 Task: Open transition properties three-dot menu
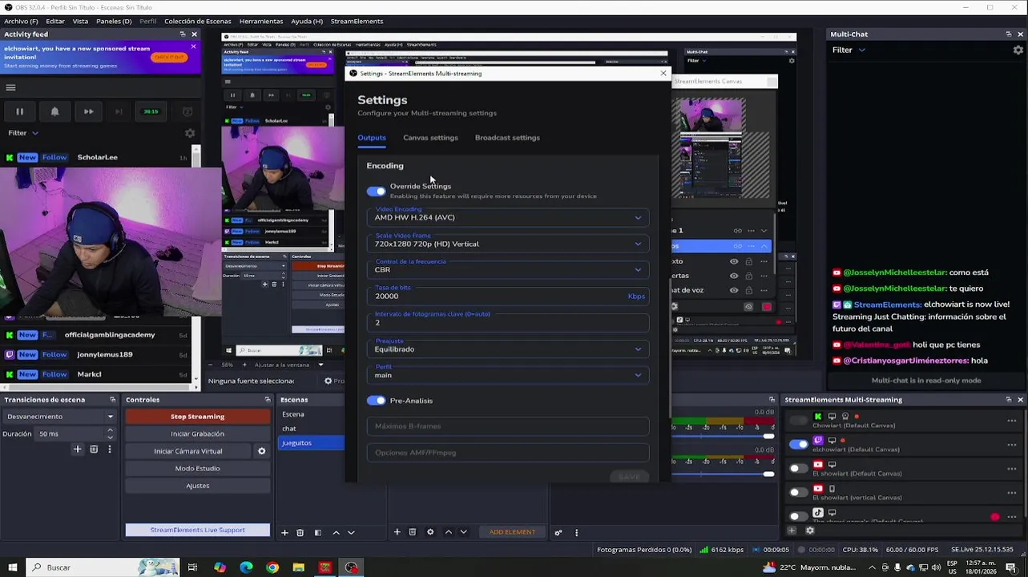coord(110,450)
